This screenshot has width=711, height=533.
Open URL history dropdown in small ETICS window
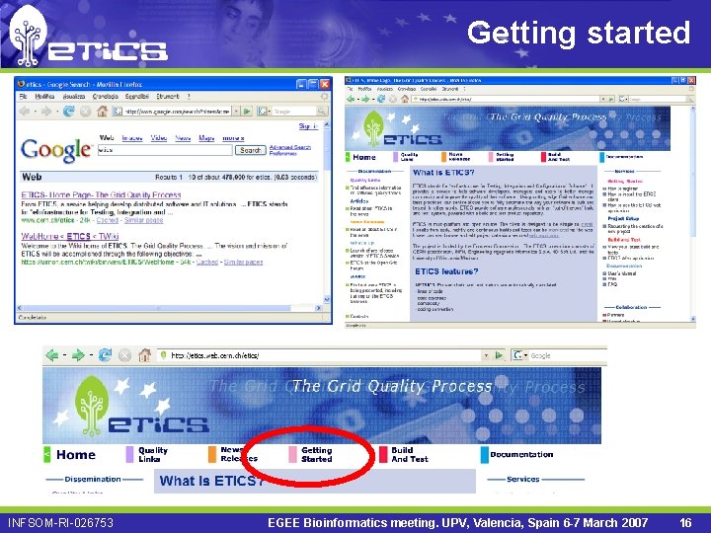coord(603,99)
